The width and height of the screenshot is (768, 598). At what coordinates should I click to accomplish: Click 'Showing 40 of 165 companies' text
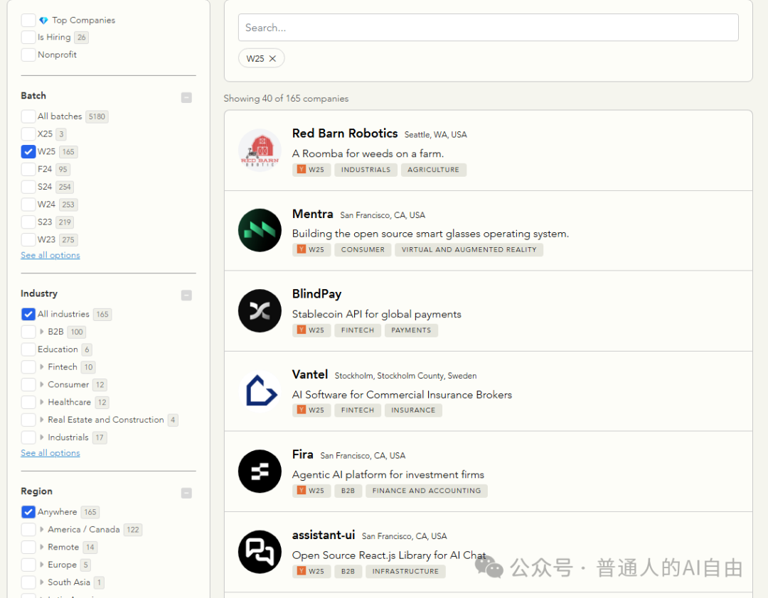point(286,98)
